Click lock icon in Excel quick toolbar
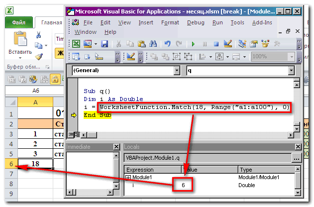Viewport: 314px width, 207px height. click(x=55, y=79)
